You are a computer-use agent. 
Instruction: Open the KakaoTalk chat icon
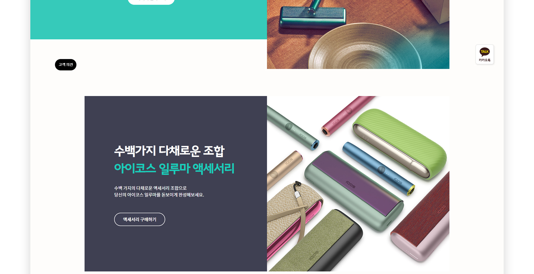(x=484, y=55)
